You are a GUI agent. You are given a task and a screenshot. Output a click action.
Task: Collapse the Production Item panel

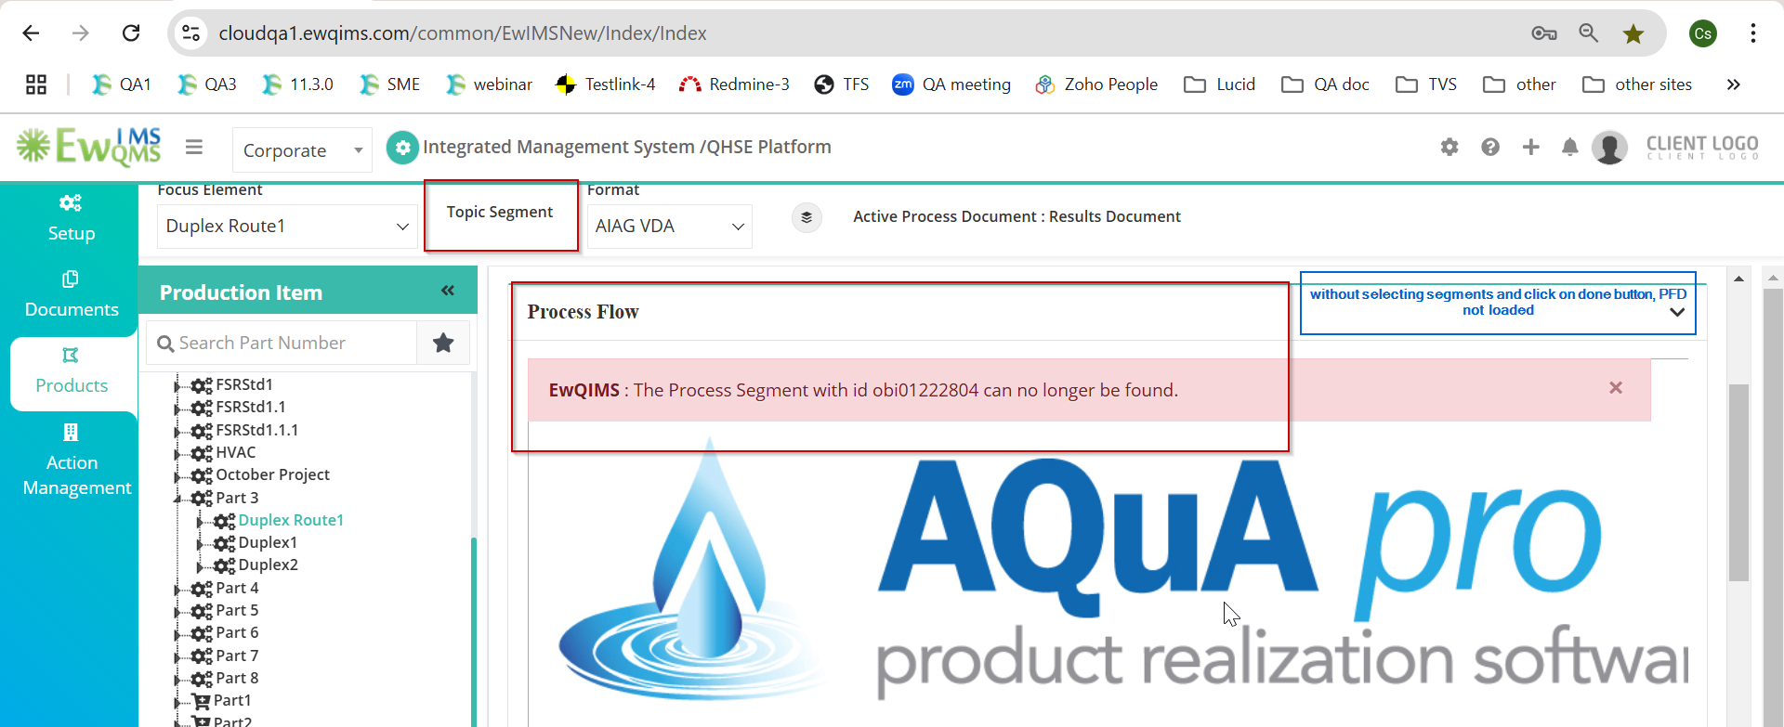448,291
